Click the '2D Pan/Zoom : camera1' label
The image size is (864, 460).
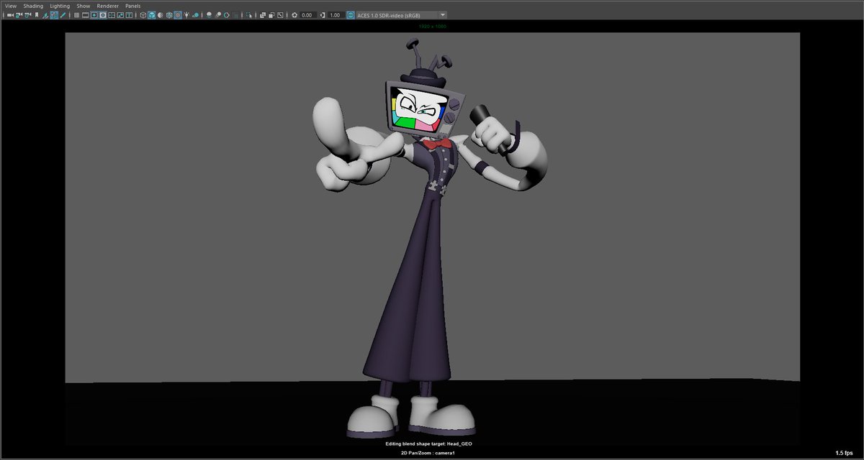tap(428, 454)
